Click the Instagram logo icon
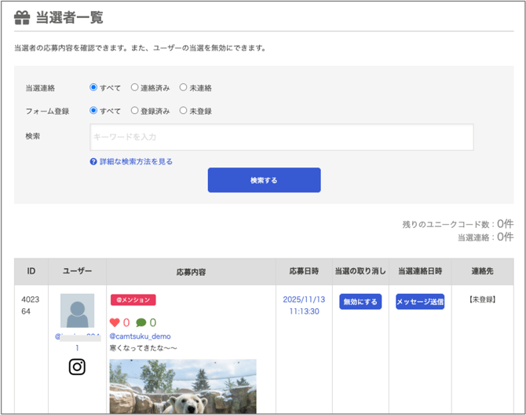This screenshot has height=415, width=526. pos(77,366)
